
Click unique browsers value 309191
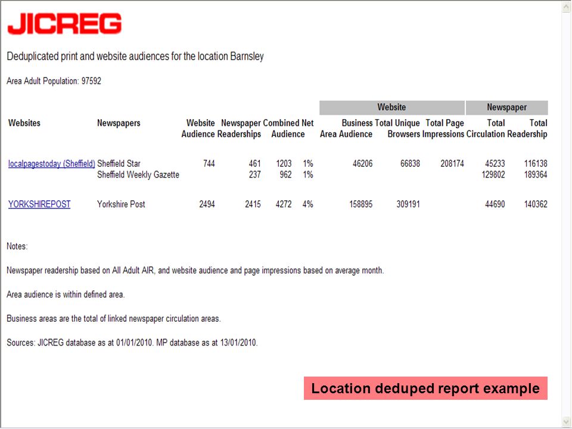pyautogui.click(x=408, y=204)
